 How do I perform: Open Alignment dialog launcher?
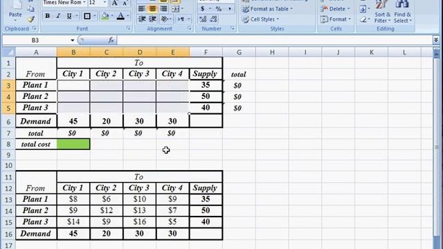[190, 28]
